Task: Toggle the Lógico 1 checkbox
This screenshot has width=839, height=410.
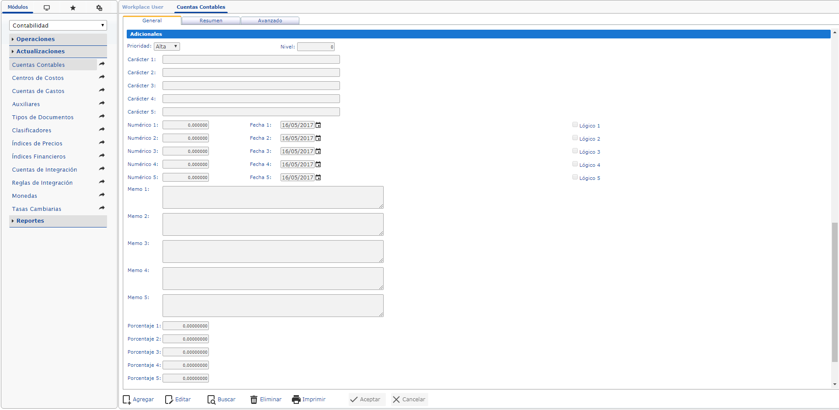Action: click(x=575, y=125)
